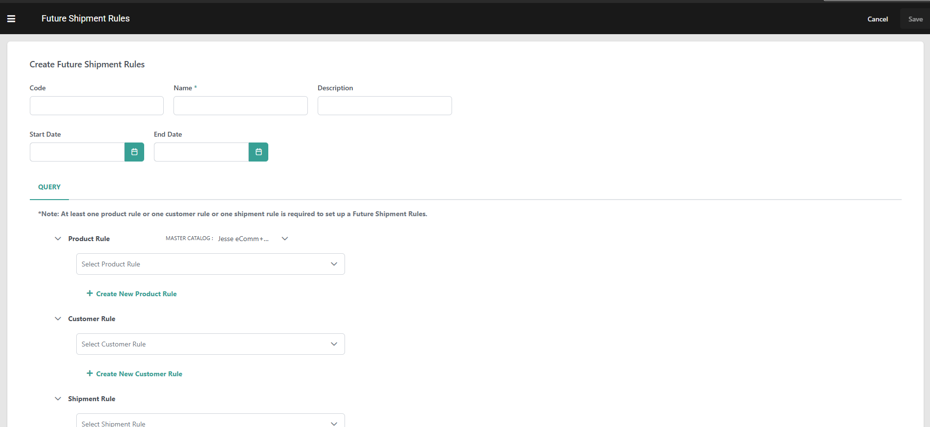Viewport: 930px width, 427px height.
Task: Click the MASTER CATALOG label
Action: tap(189, 238)
